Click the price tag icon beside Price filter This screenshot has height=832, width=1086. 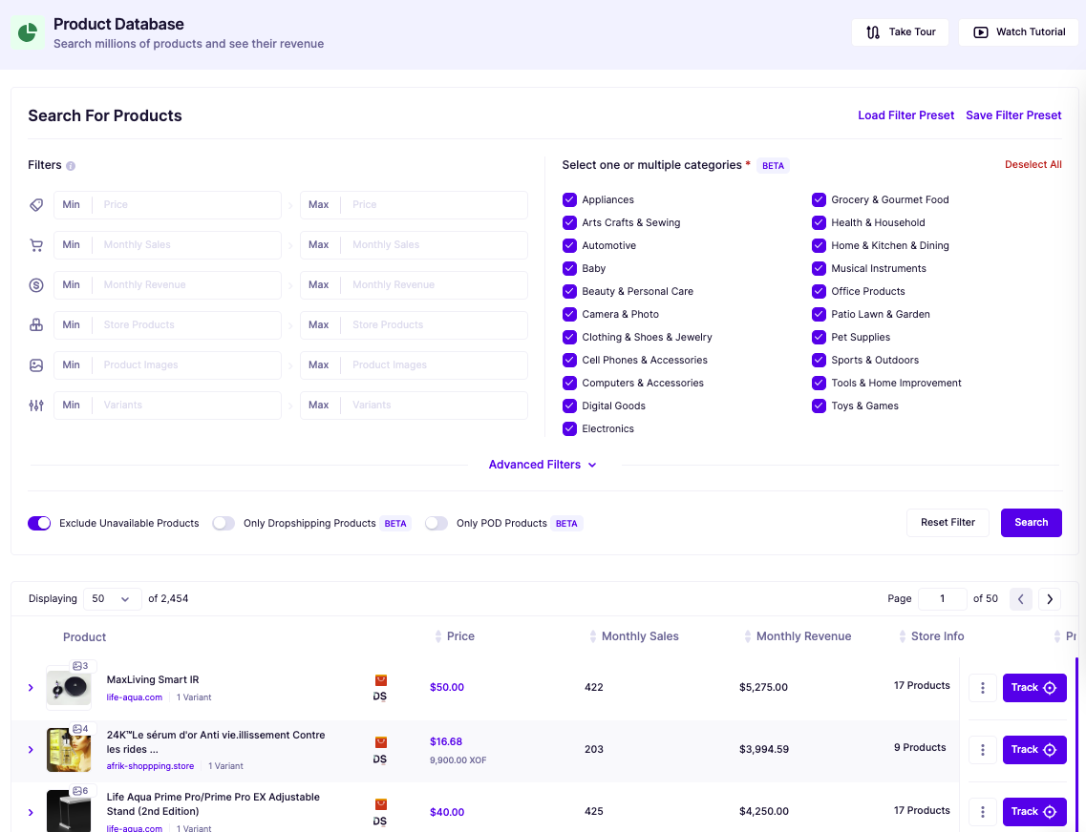point(36,204)
